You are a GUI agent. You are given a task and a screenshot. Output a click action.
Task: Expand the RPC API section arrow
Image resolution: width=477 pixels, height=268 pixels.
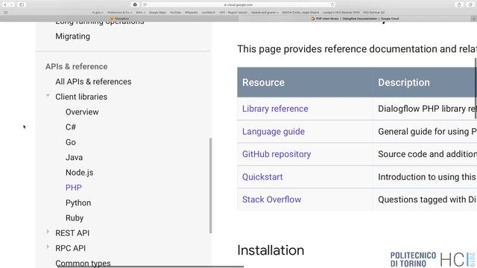(x=48, y=247)
